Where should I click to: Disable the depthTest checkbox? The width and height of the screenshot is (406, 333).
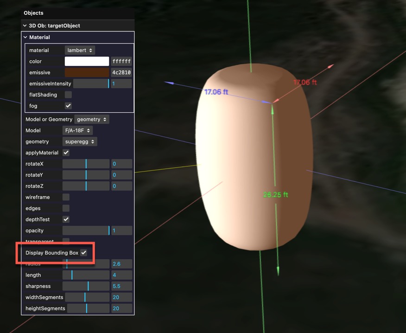pyautogui.click(x=66, y=219)
